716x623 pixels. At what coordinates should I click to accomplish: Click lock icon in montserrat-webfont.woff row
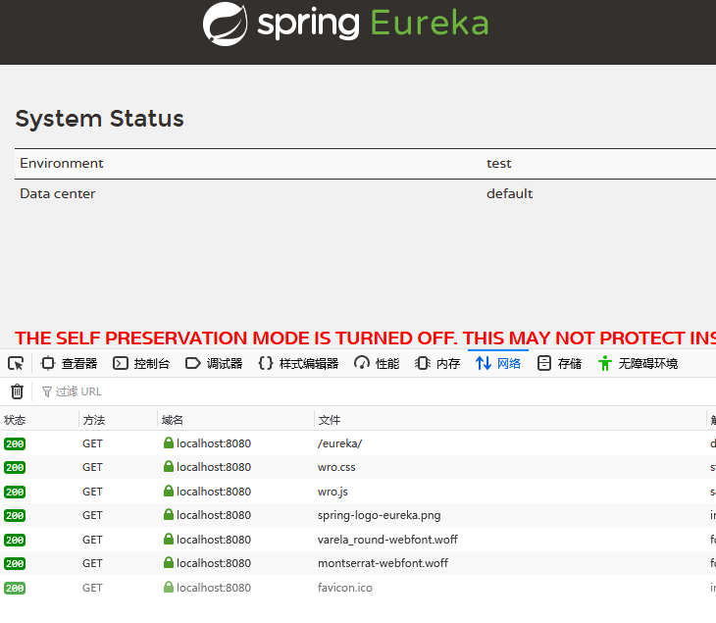click(169, 562)
